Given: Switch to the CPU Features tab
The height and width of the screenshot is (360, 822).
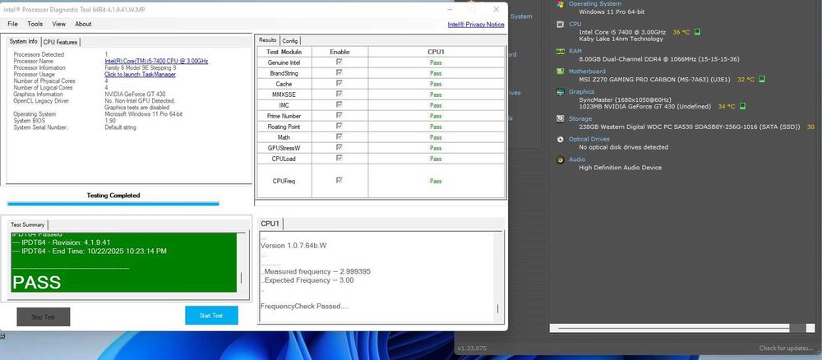Looking at the screenshot, I should coord(60,42).
